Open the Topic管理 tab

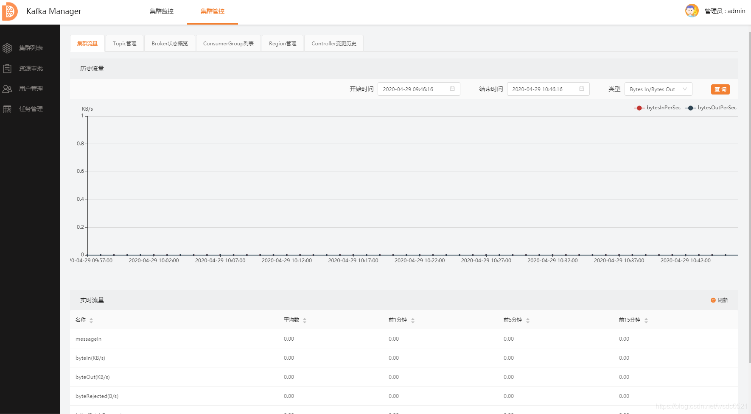tap(125, 43)
